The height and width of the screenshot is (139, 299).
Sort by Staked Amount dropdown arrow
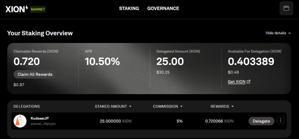(x=130, y=106)
